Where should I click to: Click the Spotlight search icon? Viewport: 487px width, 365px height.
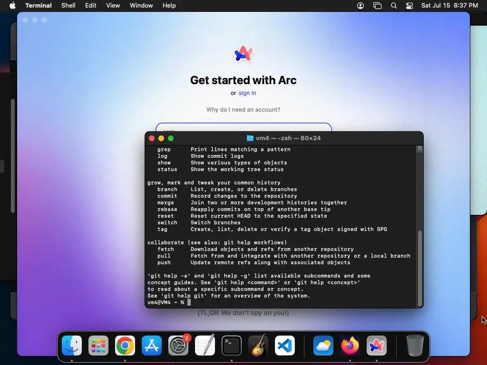393,6
